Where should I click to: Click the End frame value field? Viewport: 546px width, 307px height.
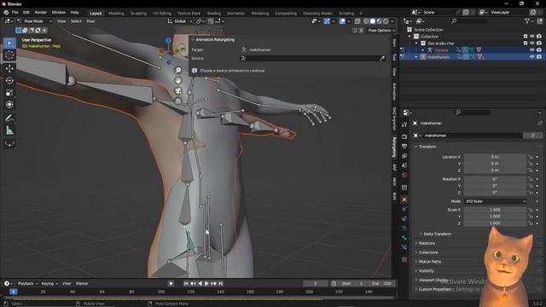(x=381, y=284)
